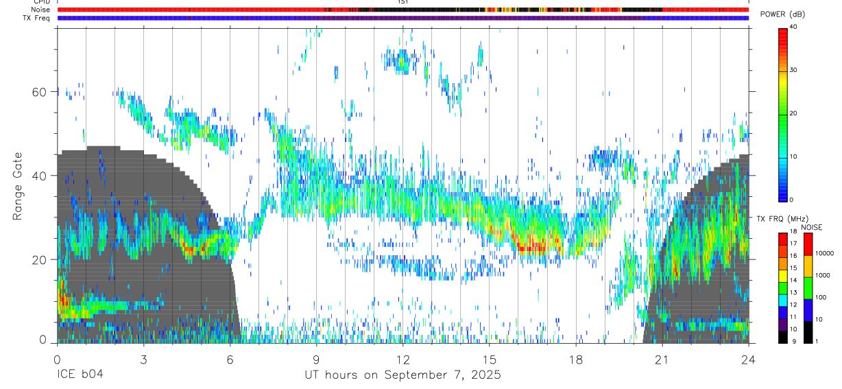This screenshot has width=842, height=389.
Task: Click the 'Noise' row label at top left
Action: (x=40, y=10)
